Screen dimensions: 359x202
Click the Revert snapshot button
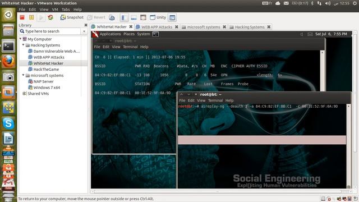96,17
